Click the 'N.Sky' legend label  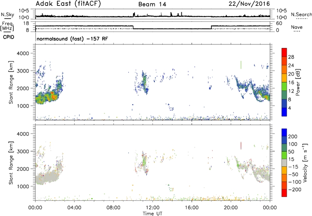click(x=7, y=14)
